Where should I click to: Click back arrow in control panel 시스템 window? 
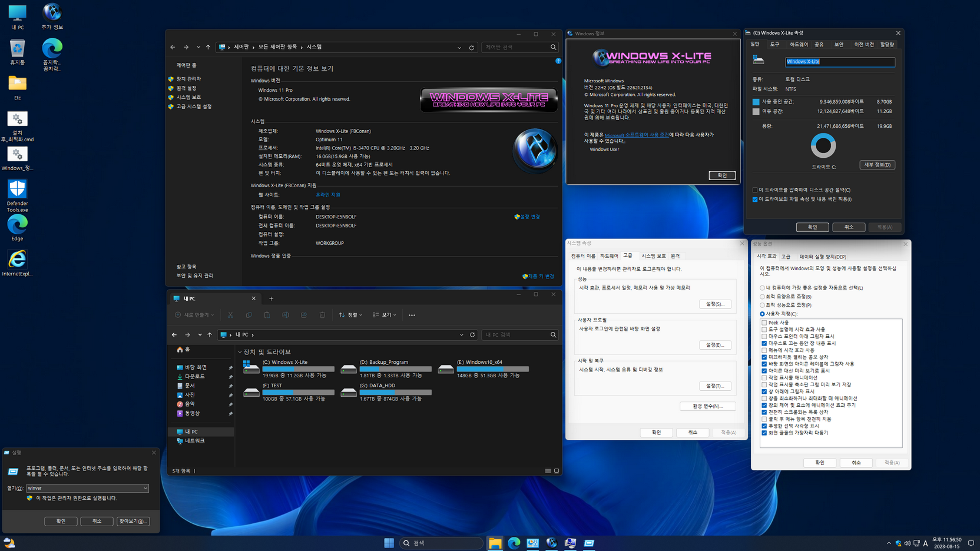pyautogui.click(x=173, y=47)
